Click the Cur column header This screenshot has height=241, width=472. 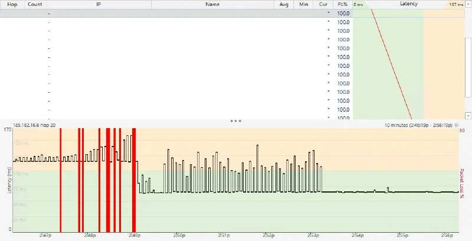click(323, 4)
